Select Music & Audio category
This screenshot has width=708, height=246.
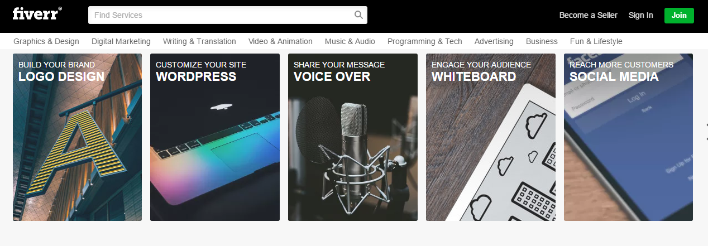tap(350, 41)
